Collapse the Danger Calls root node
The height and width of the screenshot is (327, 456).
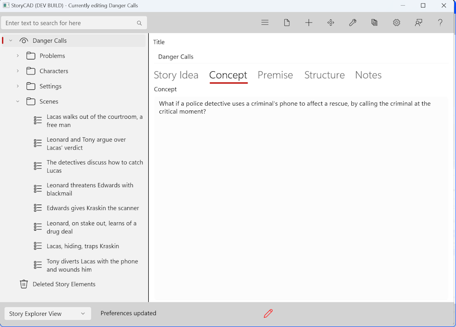pos(11,40)
